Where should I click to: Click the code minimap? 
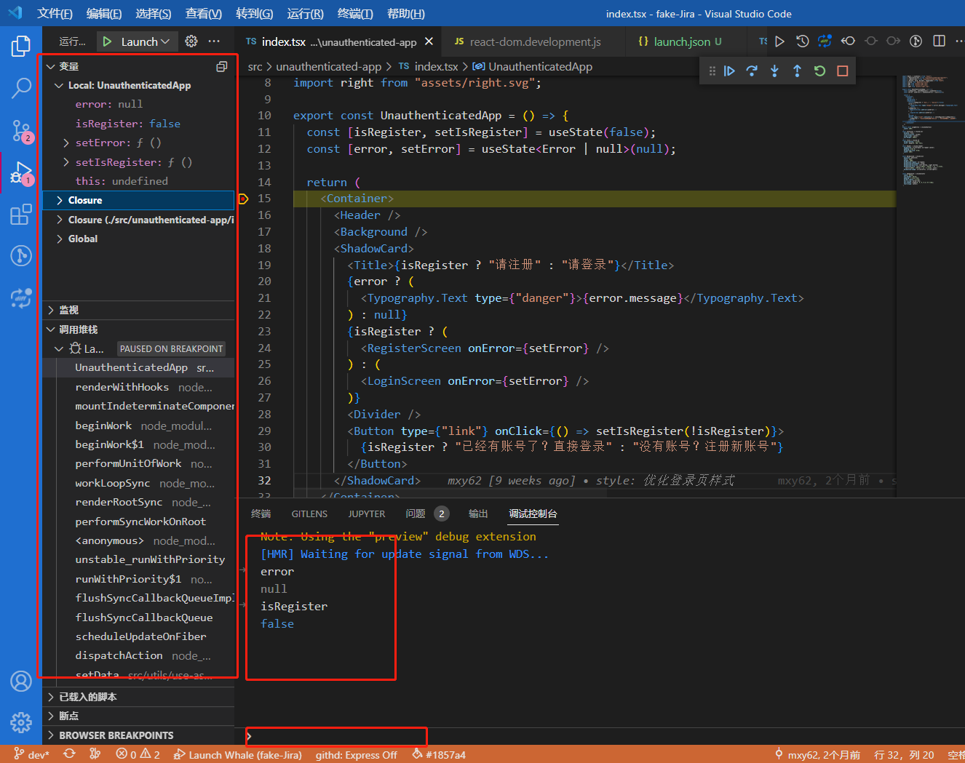click(x=929, y=131)
